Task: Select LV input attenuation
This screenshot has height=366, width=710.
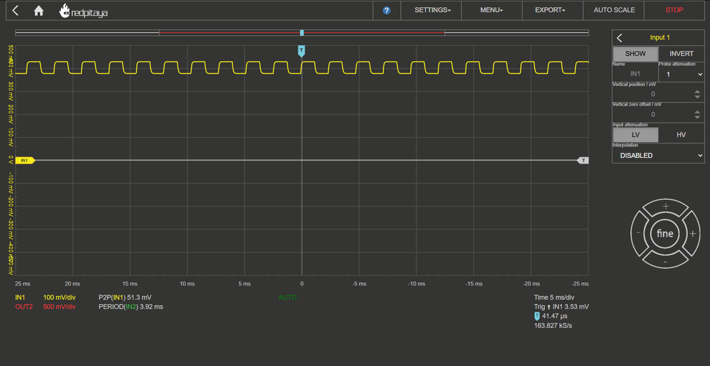Action: (x=635, y=134)
